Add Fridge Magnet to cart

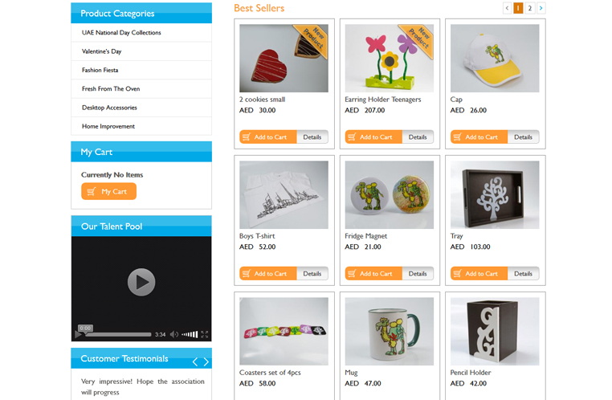point(373,274)
